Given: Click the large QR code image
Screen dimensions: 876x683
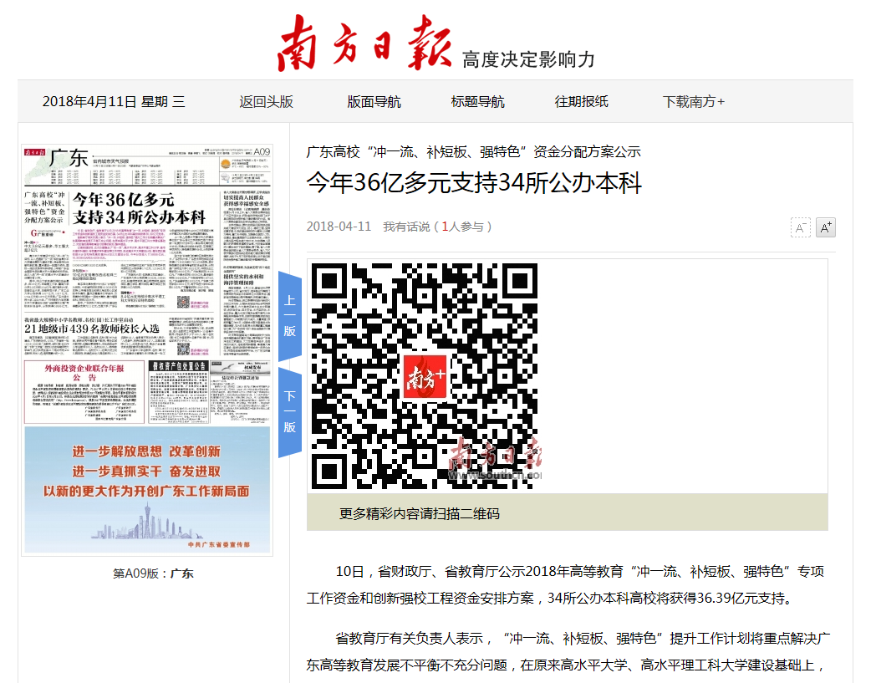Looking at the screenshot, I should click(425, 376).
